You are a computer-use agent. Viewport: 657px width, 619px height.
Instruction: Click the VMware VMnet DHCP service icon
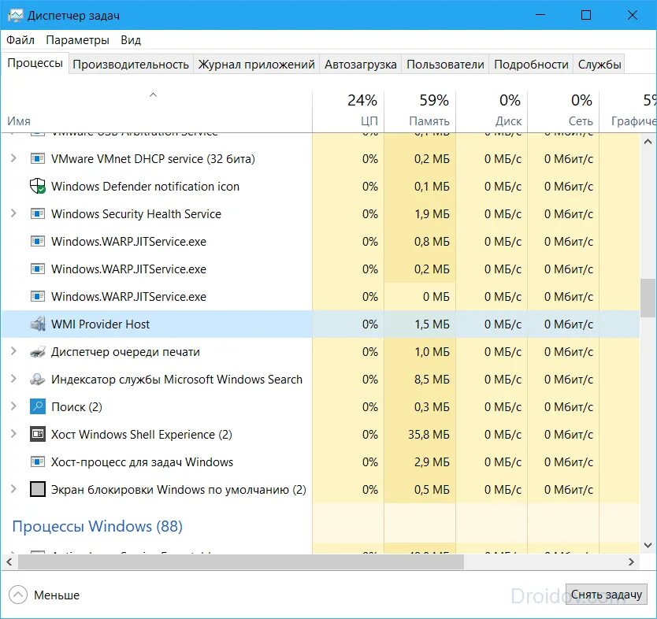(37, 159)
